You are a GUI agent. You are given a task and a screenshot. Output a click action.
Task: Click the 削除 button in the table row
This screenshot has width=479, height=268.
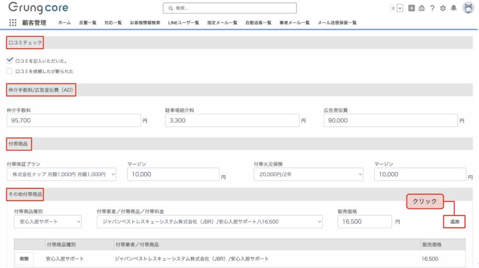[x=24, y=259]
